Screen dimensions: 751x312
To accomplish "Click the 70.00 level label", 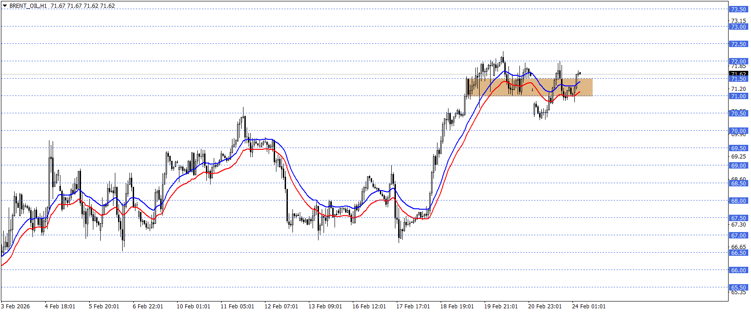I will [738, 131].
